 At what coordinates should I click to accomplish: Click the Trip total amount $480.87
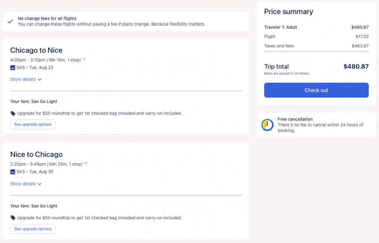pos(356,67)
